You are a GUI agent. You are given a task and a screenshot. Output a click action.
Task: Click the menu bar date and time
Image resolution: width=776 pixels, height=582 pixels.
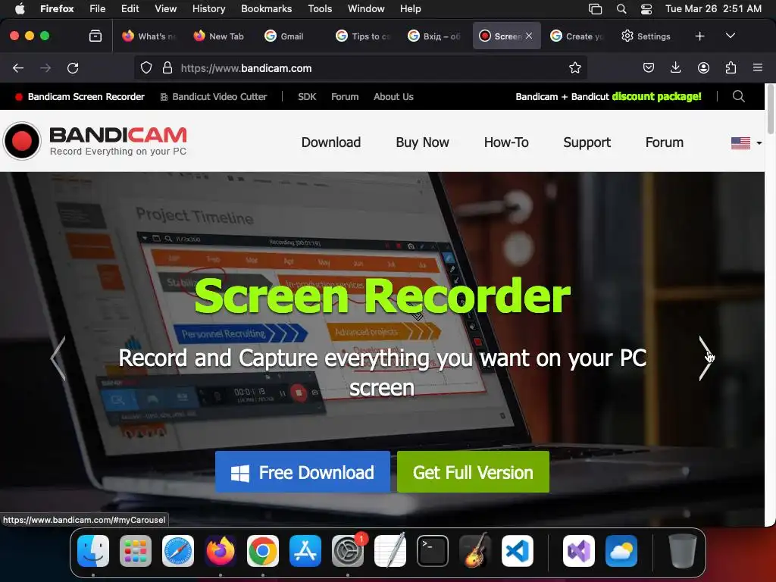point(713,9)
